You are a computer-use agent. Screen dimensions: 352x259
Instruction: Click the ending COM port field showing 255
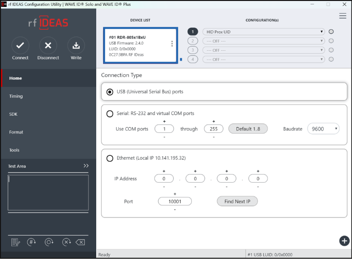214,129
